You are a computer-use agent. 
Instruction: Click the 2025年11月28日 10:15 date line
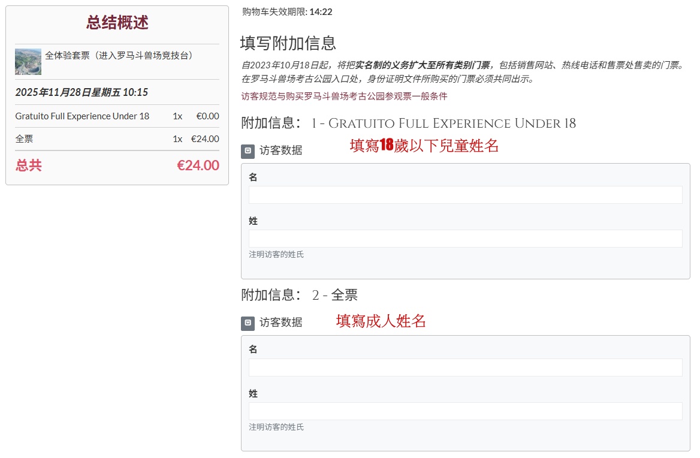tap(82, 92)
